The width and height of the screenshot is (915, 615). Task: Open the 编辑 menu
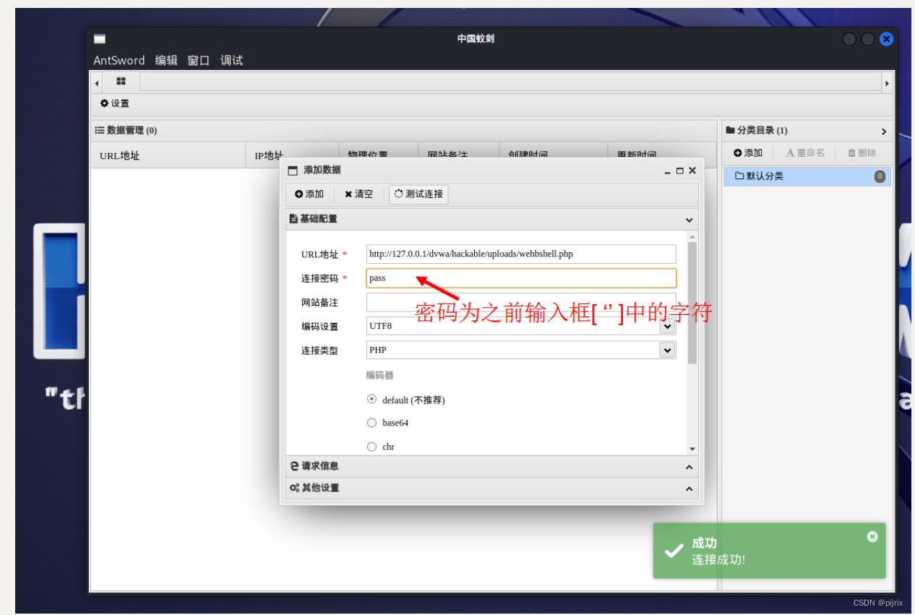166,61
